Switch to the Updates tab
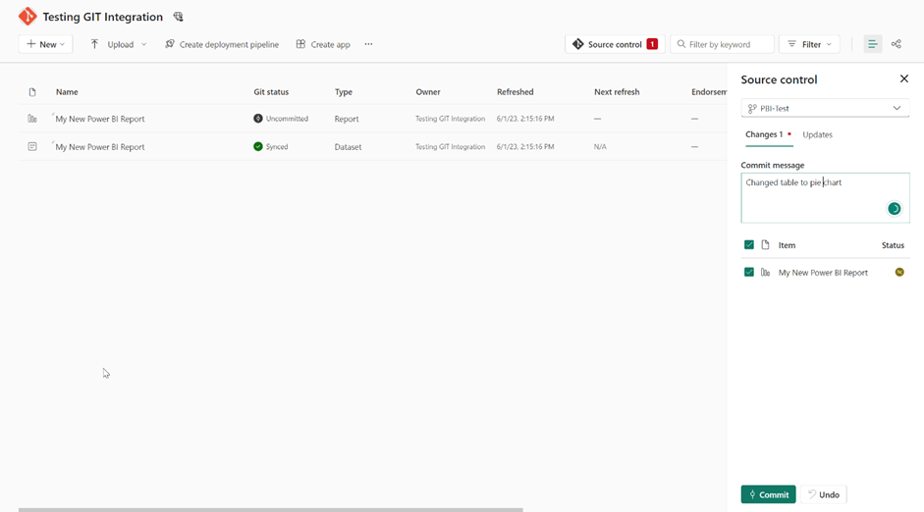 pyautogui.click(x=817, y=134)
